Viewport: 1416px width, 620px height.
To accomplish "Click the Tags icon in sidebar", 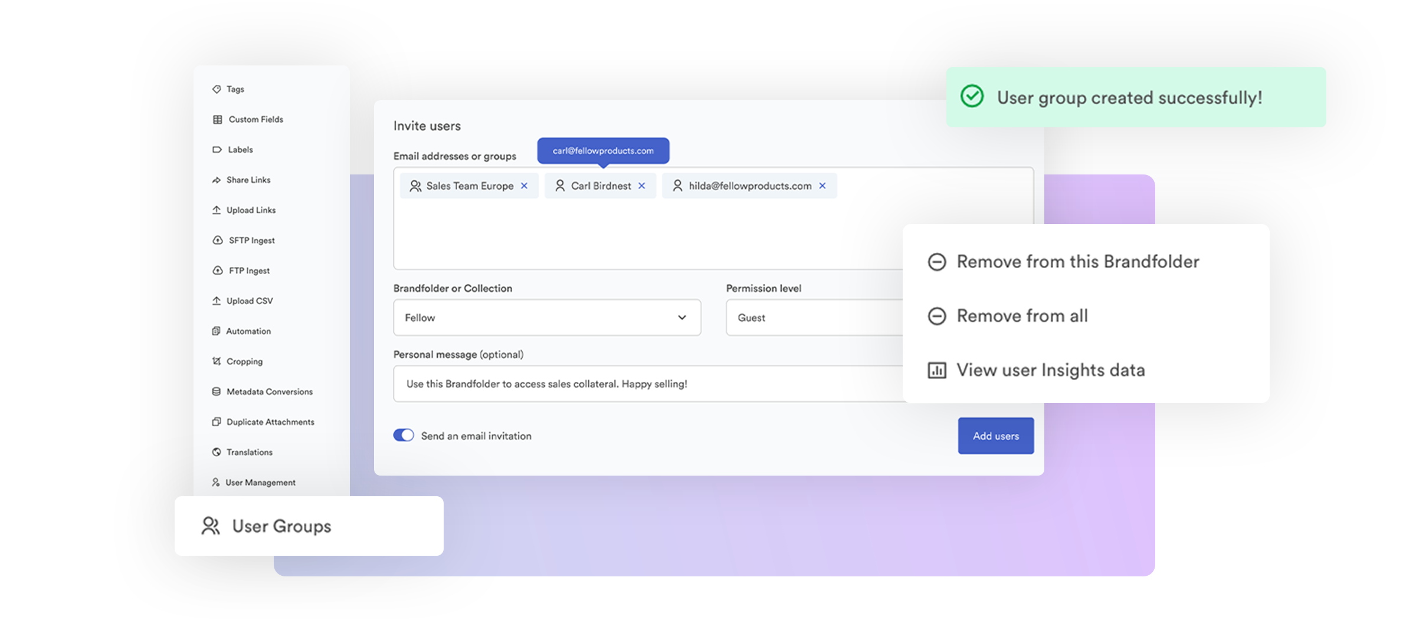I will click(217, 89).
